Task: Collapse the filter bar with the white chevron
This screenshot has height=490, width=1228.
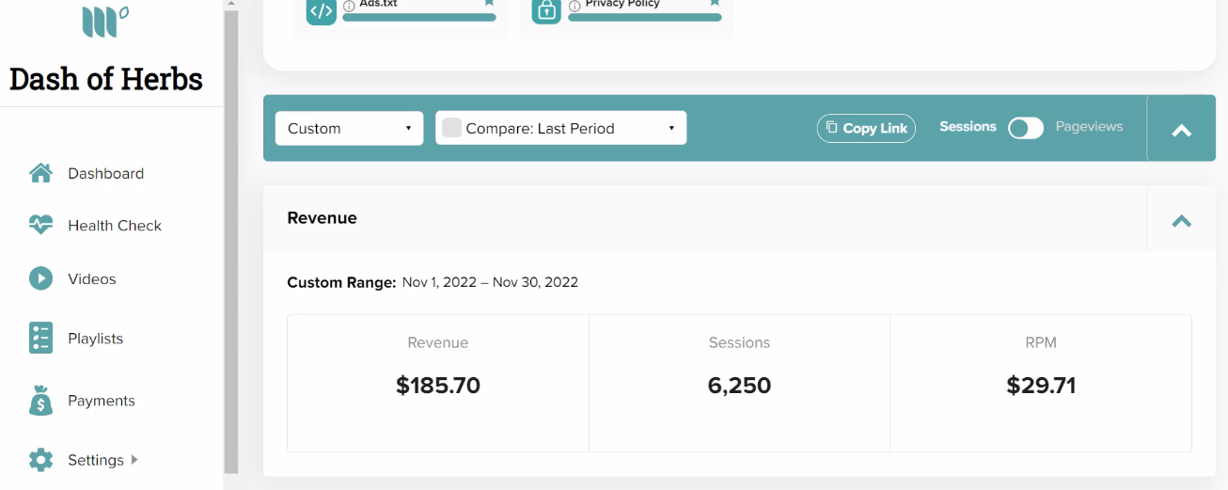Action: (x=1182, y=131)
